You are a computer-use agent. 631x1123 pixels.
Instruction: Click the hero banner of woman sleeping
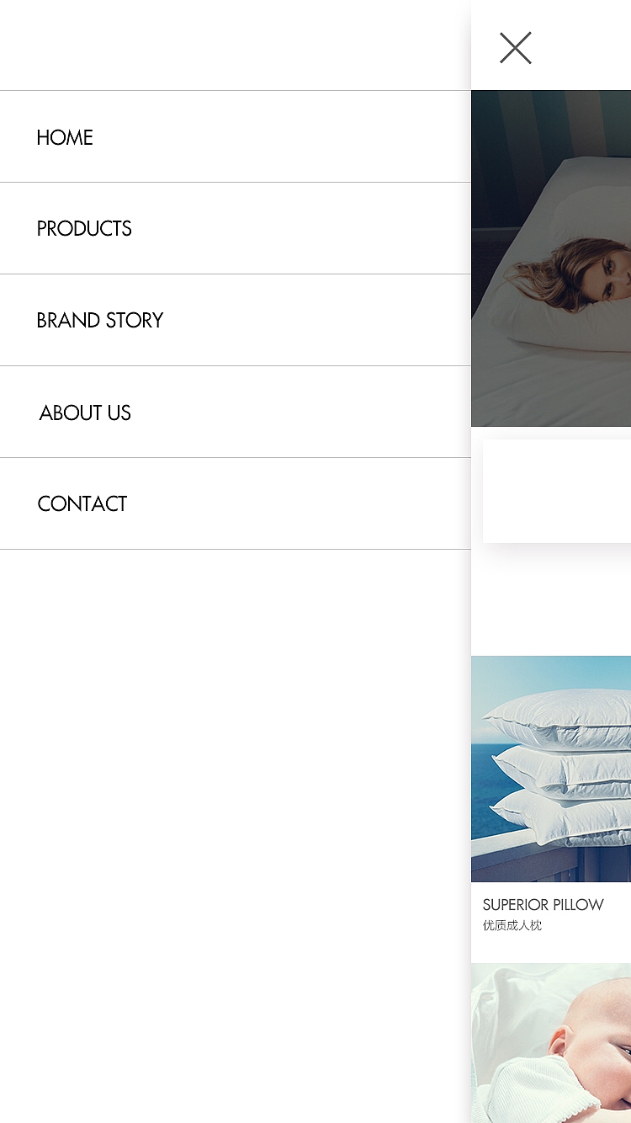(551, 258)
